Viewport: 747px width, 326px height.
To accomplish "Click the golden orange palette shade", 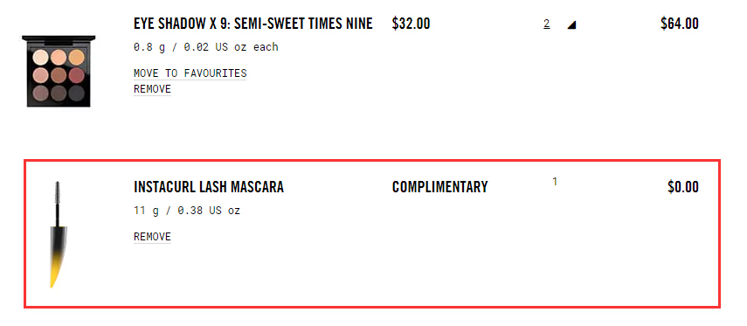I will click(x=77, y=57).
